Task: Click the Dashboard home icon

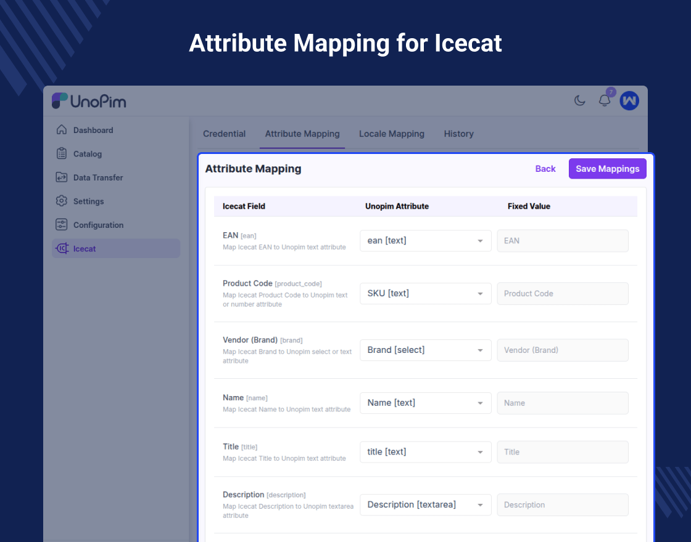Action: tap(62, 130)
